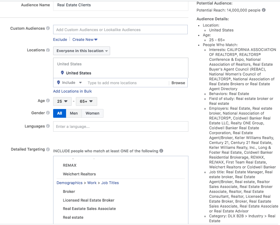280x225 pixels.
Task: Select 'Real estate' job title entry
Action: 73,217
